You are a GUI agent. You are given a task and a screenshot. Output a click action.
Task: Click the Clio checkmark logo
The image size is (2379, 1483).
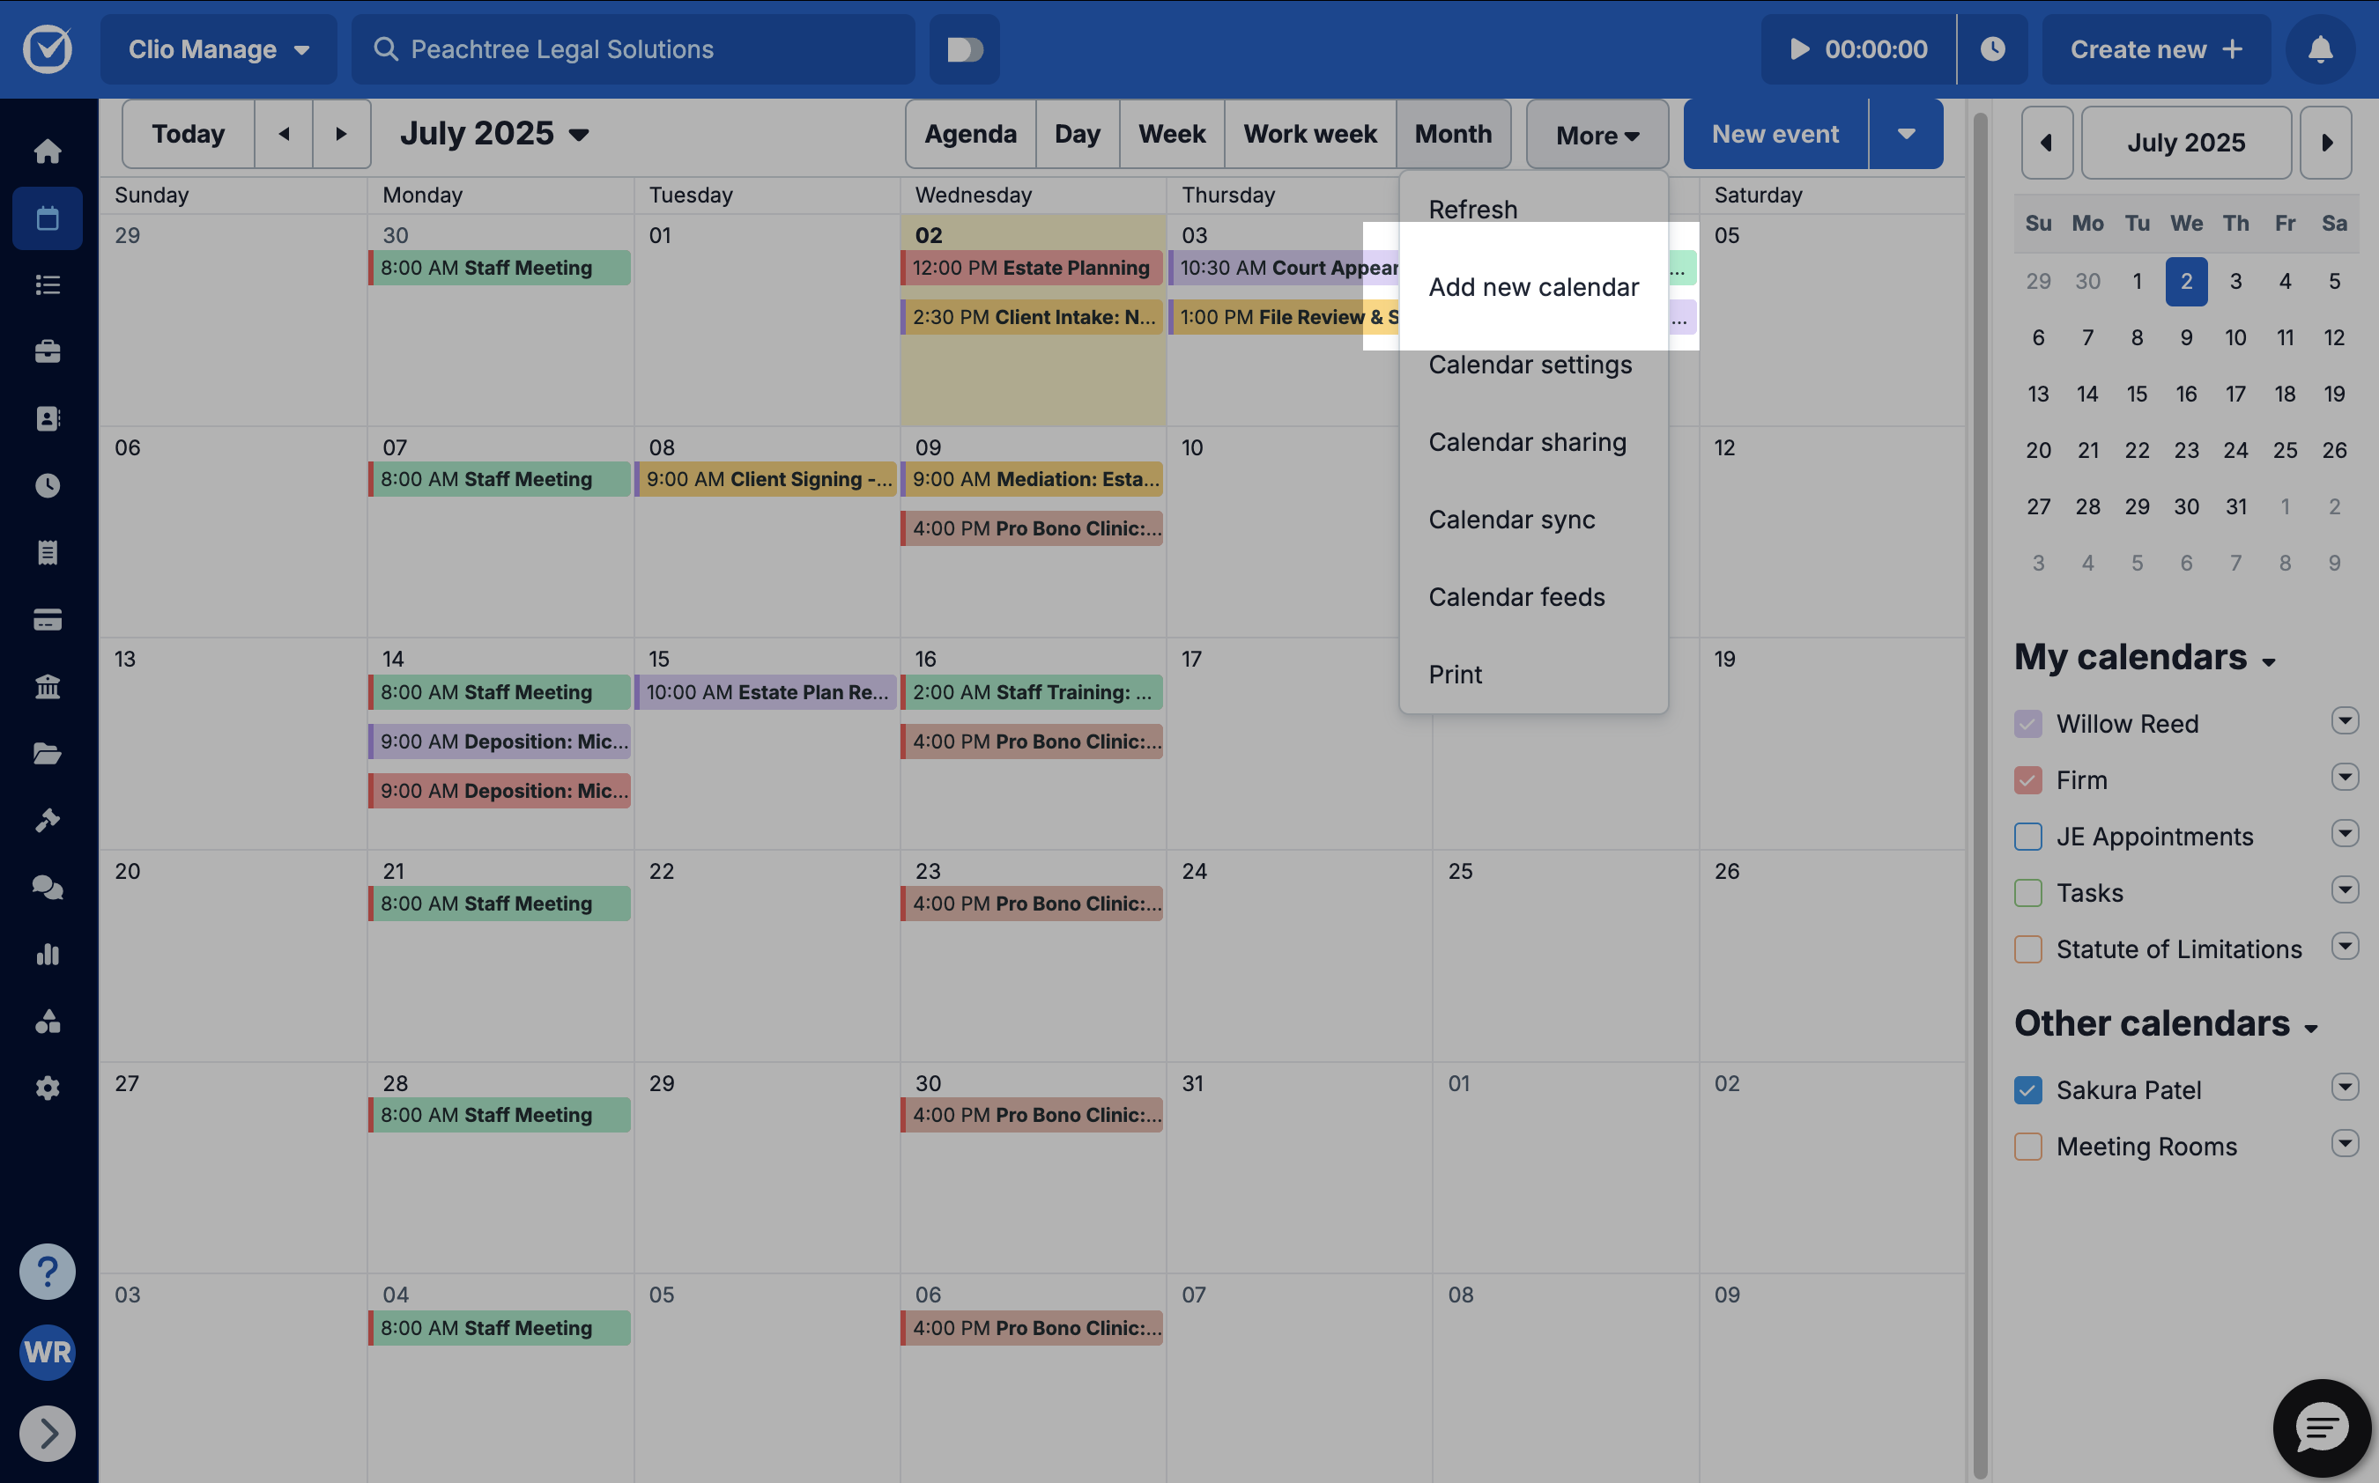click(x=47, y=49)
